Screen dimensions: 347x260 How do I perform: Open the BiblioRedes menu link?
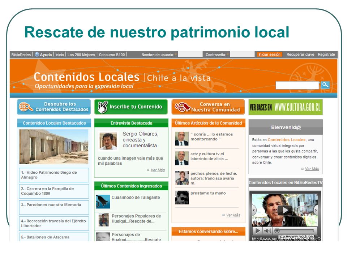click(21, 55)
